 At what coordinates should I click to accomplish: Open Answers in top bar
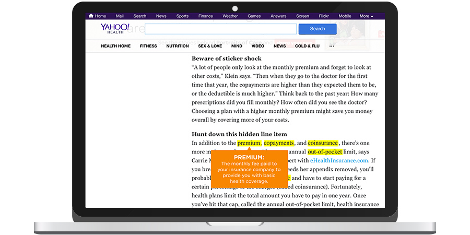[x=278, y=16]
